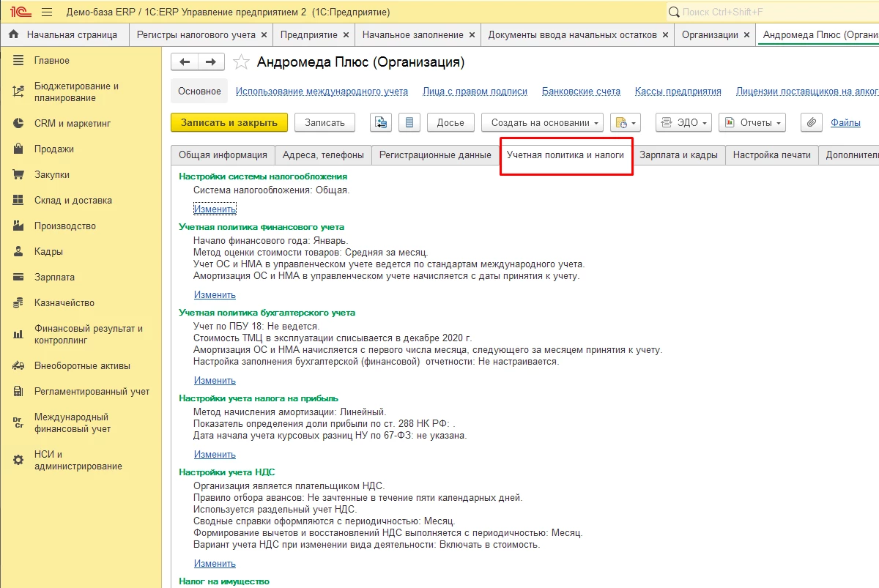Image resolution: width=879 pixels, height=588 pixels.
Task: Click Изменить under Настройки системы налогообложения
Action: tap(215, 209)
